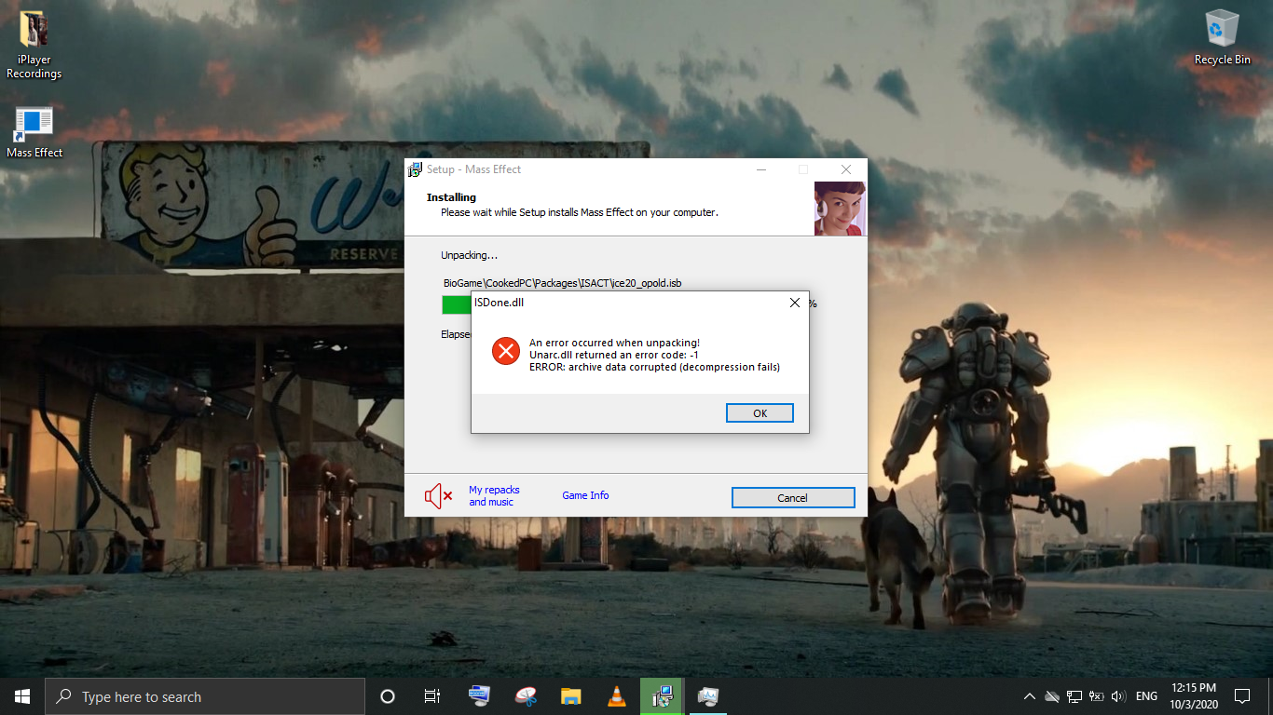Click the green unpacking progress bar

coord(457,305)
